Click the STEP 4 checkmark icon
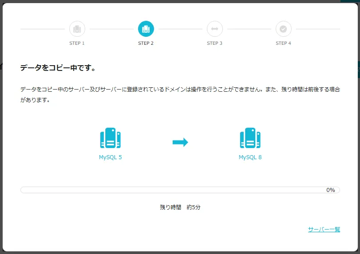Image resolution: width=360 pixels, height=254 pixels. click(283, 29)
